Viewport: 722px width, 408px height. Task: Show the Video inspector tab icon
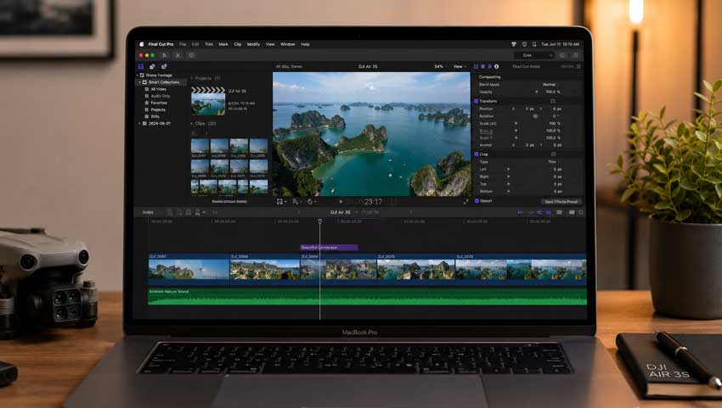[x=477, y=66]
